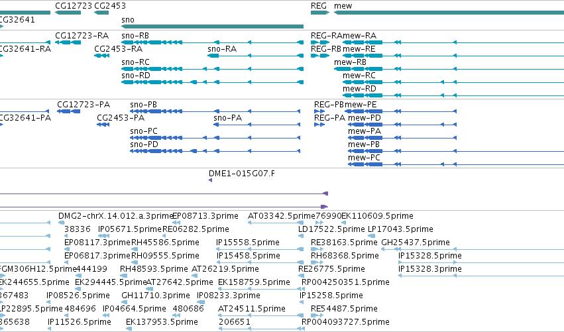Click the sno-RA transcript label
The image size is (564, 332).
222,49
